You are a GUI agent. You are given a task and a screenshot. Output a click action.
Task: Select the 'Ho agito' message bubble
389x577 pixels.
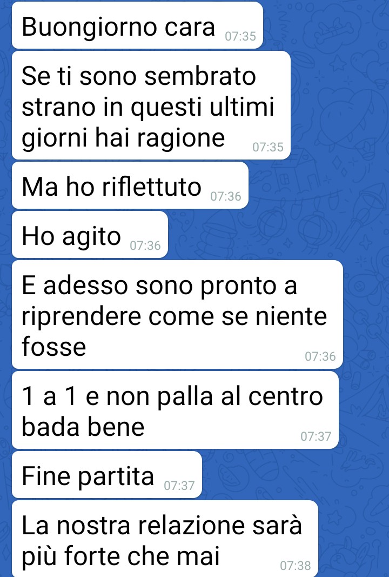[x=90, y=234]
